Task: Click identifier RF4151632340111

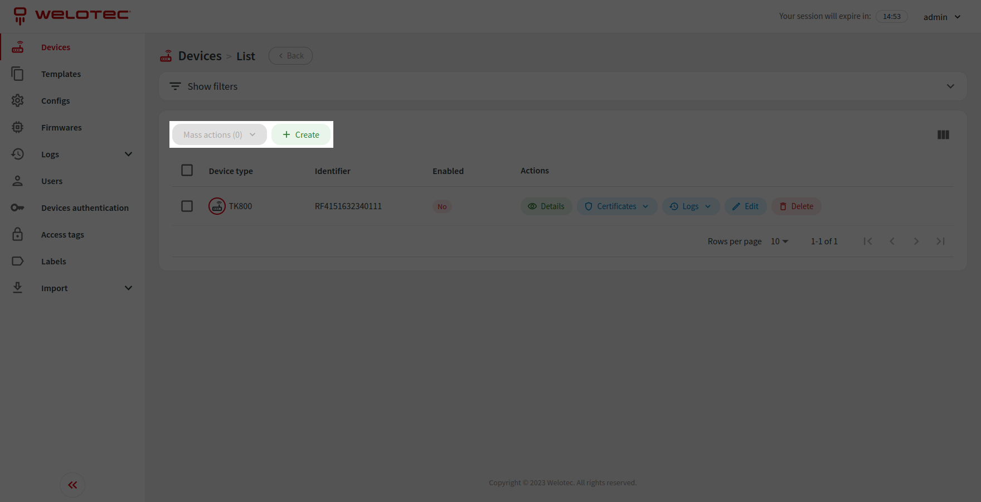Action: (x=348, y=206)
